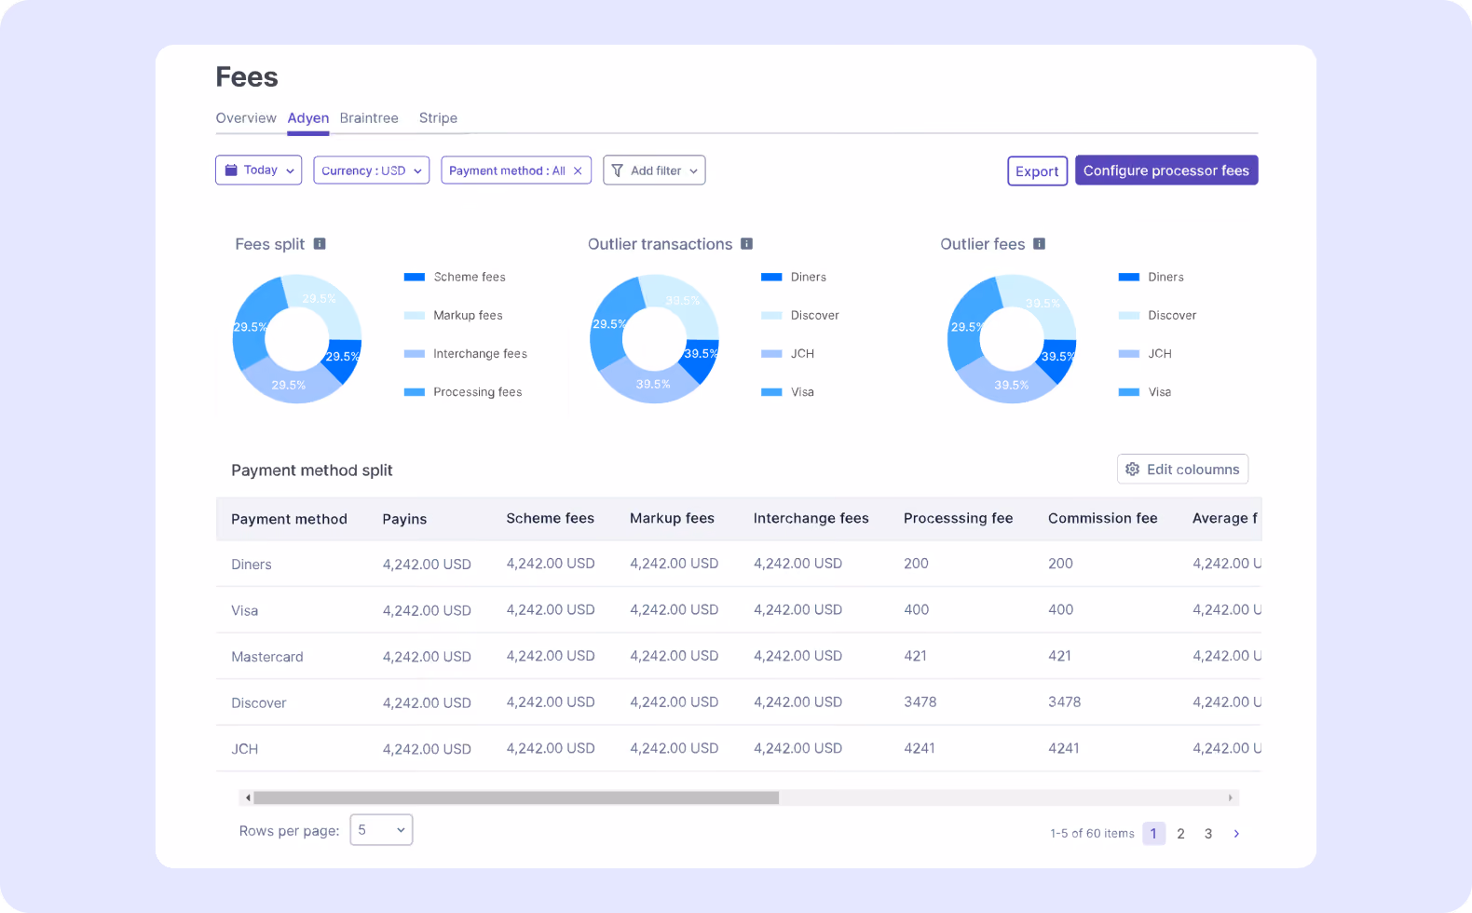Open the Currency: USD dropdown
The width and height of the screenshot is (1472, 913).
372,170
